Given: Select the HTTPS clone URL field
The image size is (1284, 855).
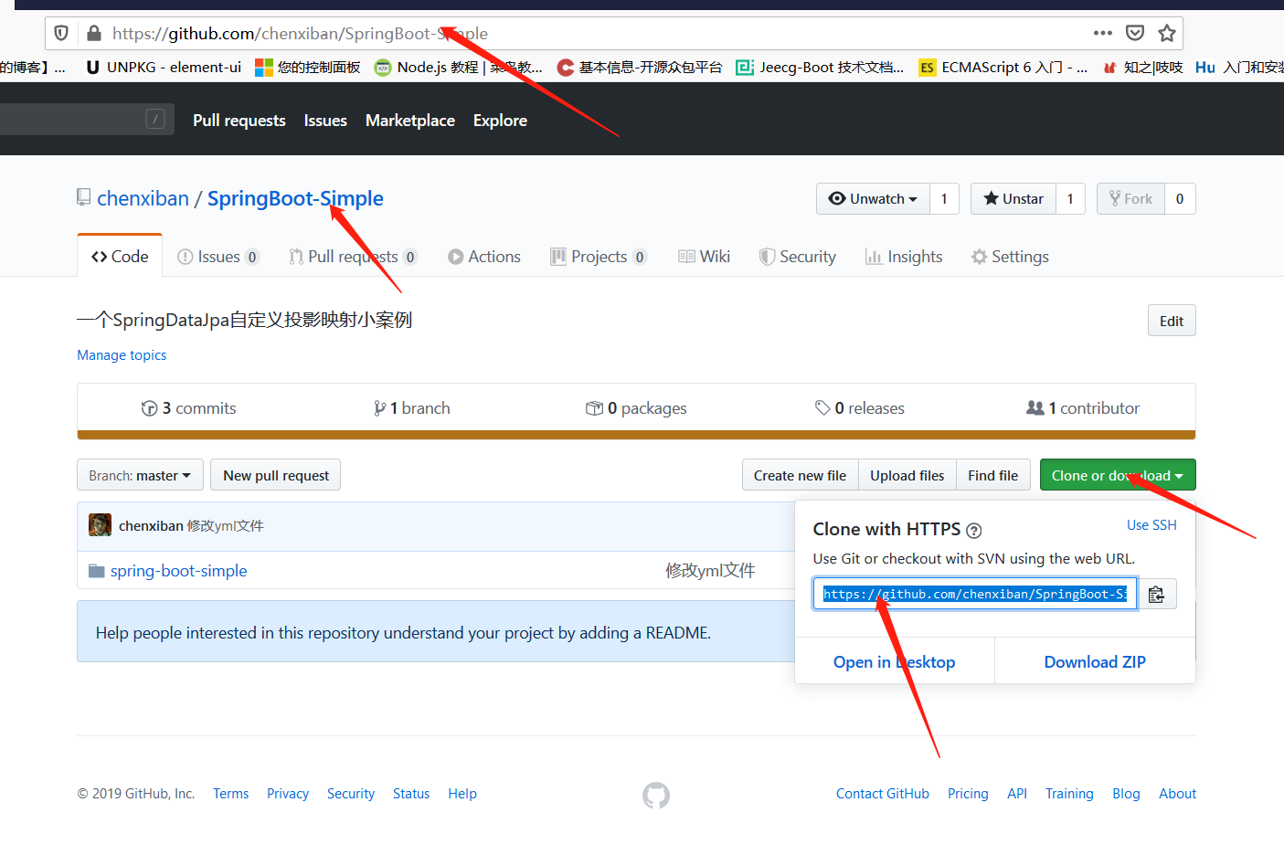Looking at the screenshot, I should pos(975,594).
